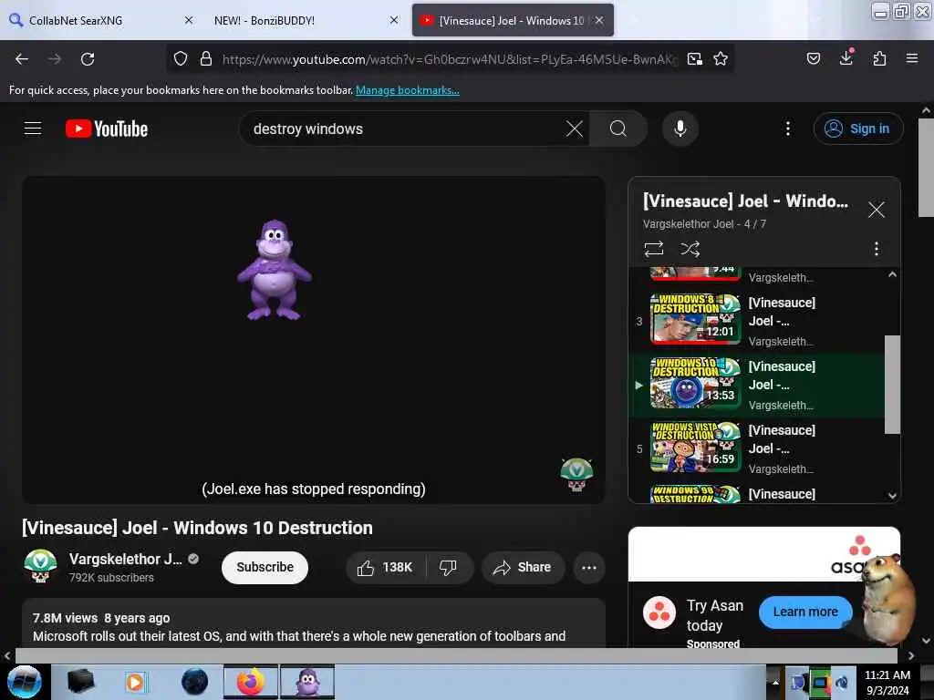Click the video player with Bonzi
This screenshot has width=934, height=700.
pyautogui.click(x=314, y=340)
